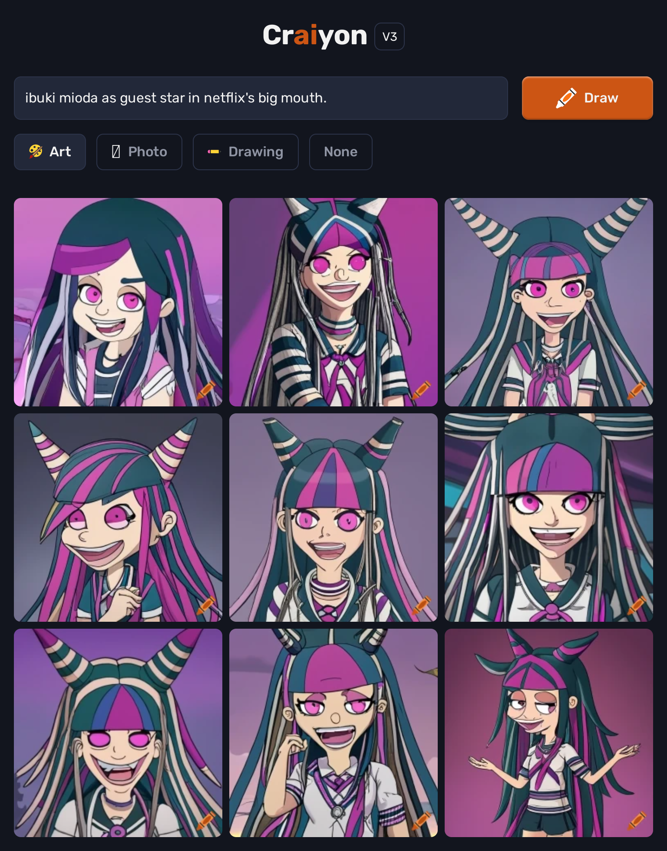Open the first image in the top row

click(x=118, y=302)
